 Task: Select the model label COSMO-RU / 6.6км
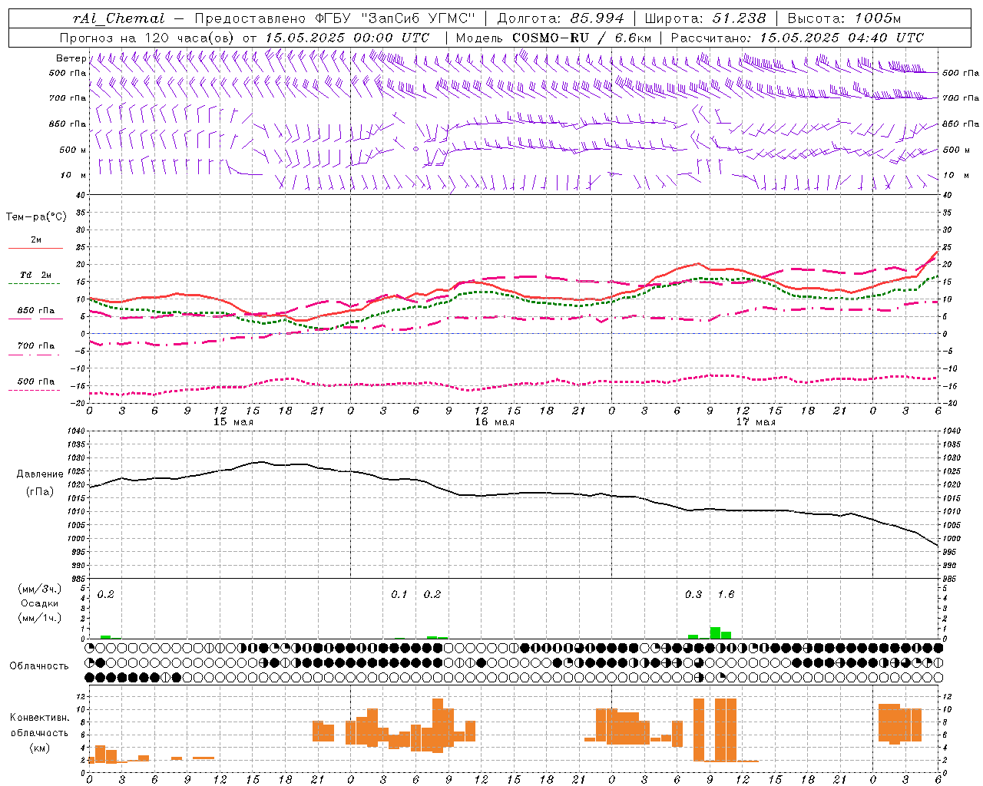point(582,38)
